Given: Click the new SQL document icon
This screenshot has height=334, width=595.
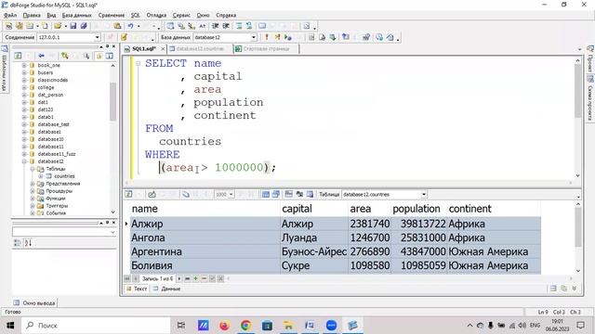Looking at the screenshot, I should 8,26.
